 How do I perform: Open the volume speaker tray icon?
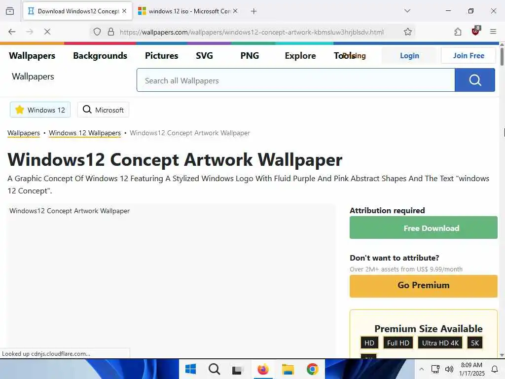coord(449,369)
